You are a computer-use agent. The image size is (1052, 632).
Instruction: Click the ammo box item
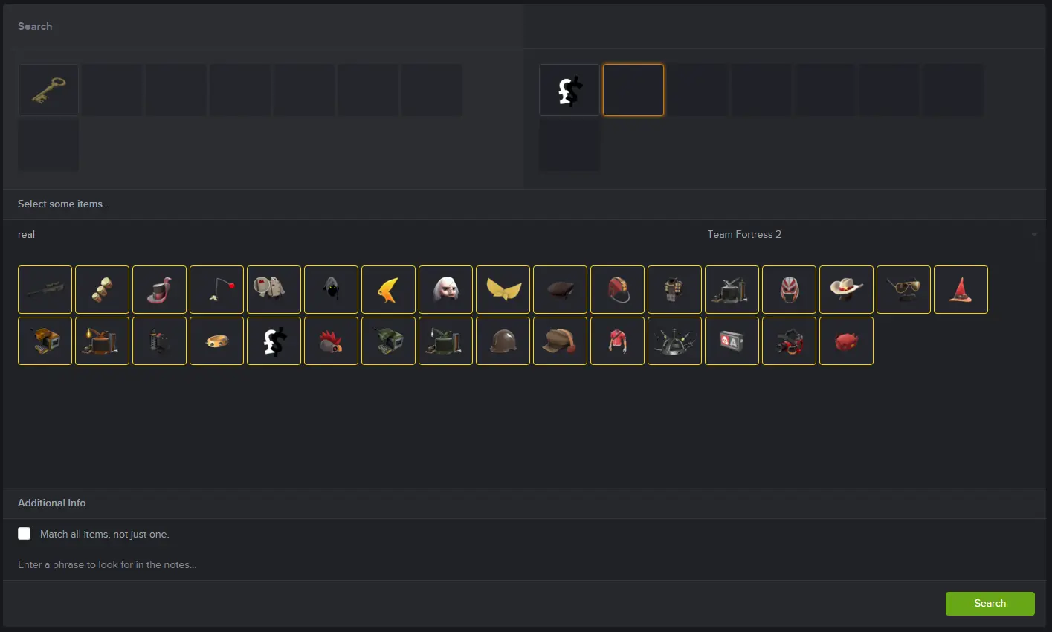point(732,341)
